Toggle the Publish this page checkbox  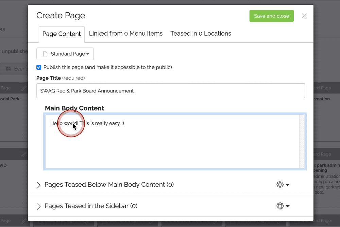tap(39, 67)
